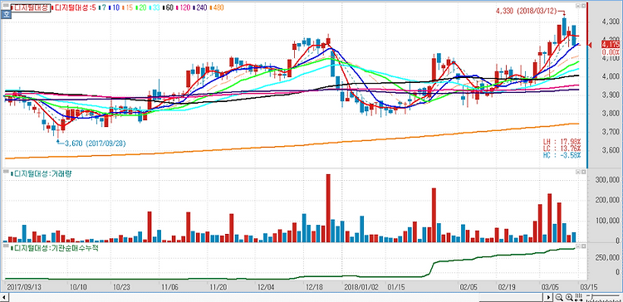This screenshot has width=623, height=302.
Task: Click the 12/18 date axis label
Action: pyautogui.click(x=313, y=286)
